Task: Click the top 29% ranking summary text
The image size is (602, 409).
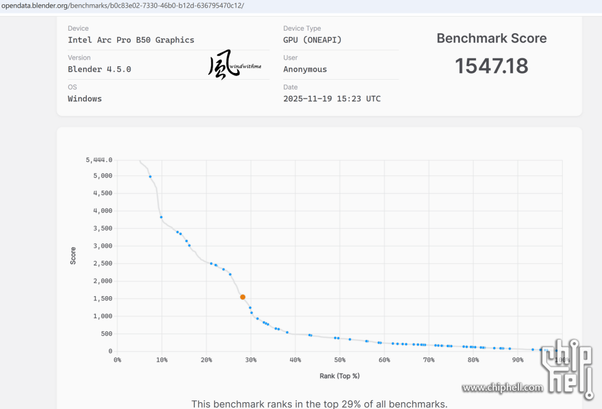Action: [319, 403]
